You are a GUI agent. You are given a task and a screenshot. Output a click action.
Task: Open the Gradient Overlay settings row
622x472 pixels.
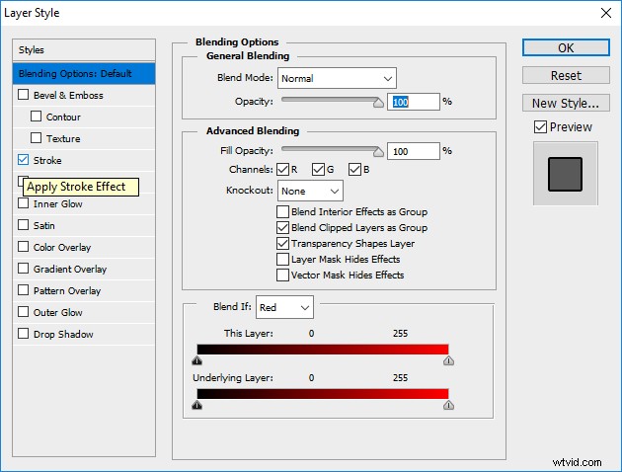pyautogui.click(x=84, y=270)
